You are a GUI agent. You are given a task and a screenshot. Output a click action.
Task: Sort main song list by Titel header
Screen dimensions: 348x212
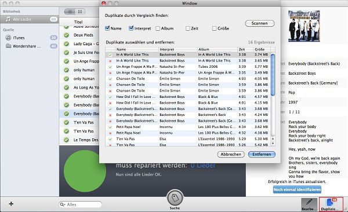point(78,22)
